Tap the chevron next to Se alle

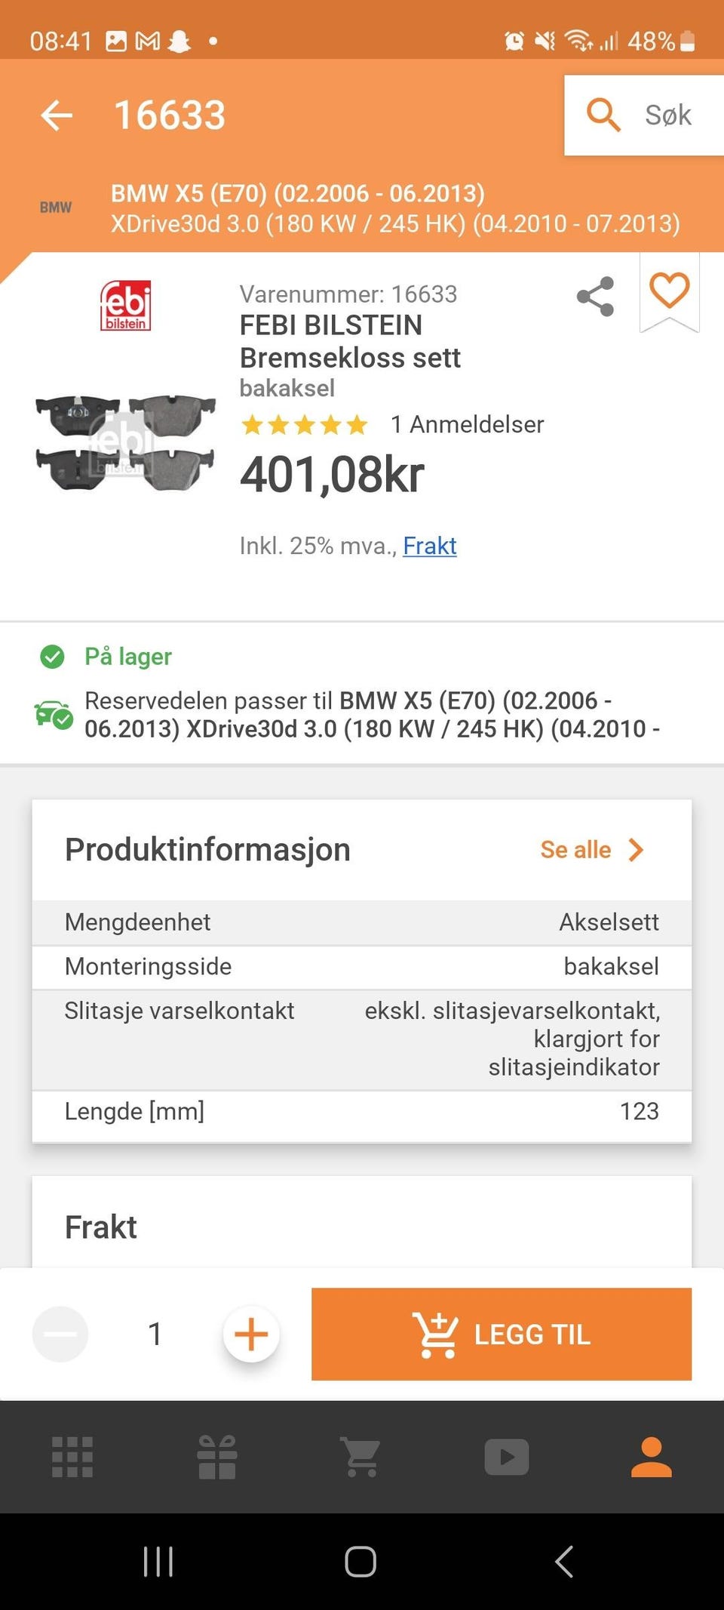point(636,850)
